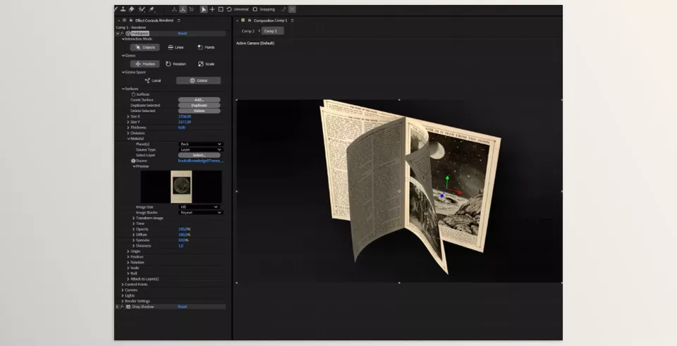Toggle the fx switch for the first effect
The image size is (677, 346).
122,33
